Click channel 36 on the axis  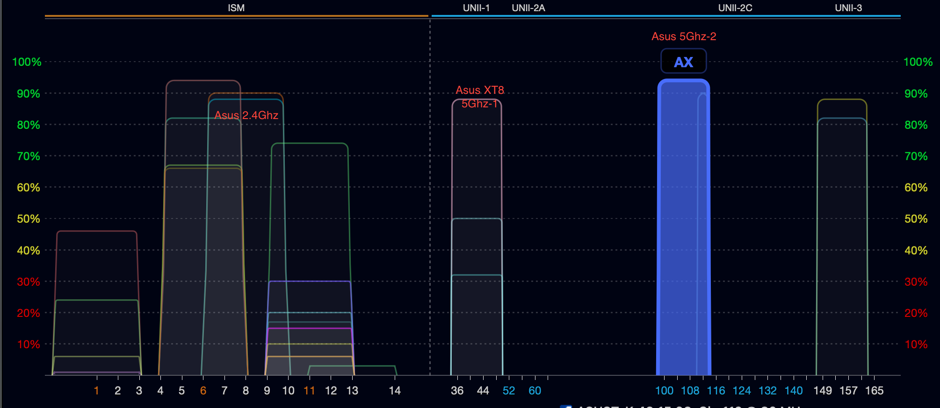pyautogui.click(x=457, y=391)
